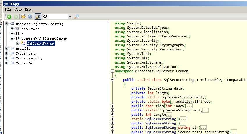Select System.Xml in the assembly tree
This screenshot has width=247, height=134.
click(25, 63)
